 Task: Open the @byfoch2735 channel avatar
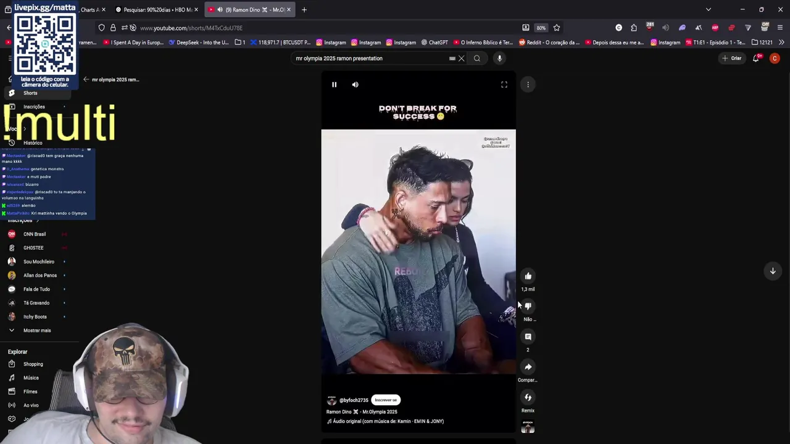pos(331,400)
